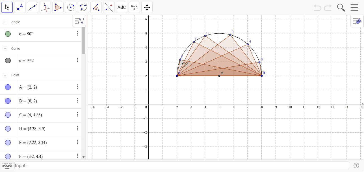
Task: Toggle visibility of point E
Action: tap(8, 143)
